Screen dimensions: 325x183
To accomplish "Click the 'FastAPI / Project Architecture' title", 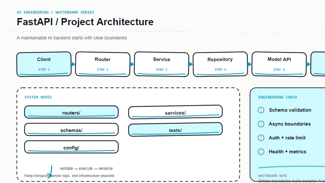I will 85,22.
